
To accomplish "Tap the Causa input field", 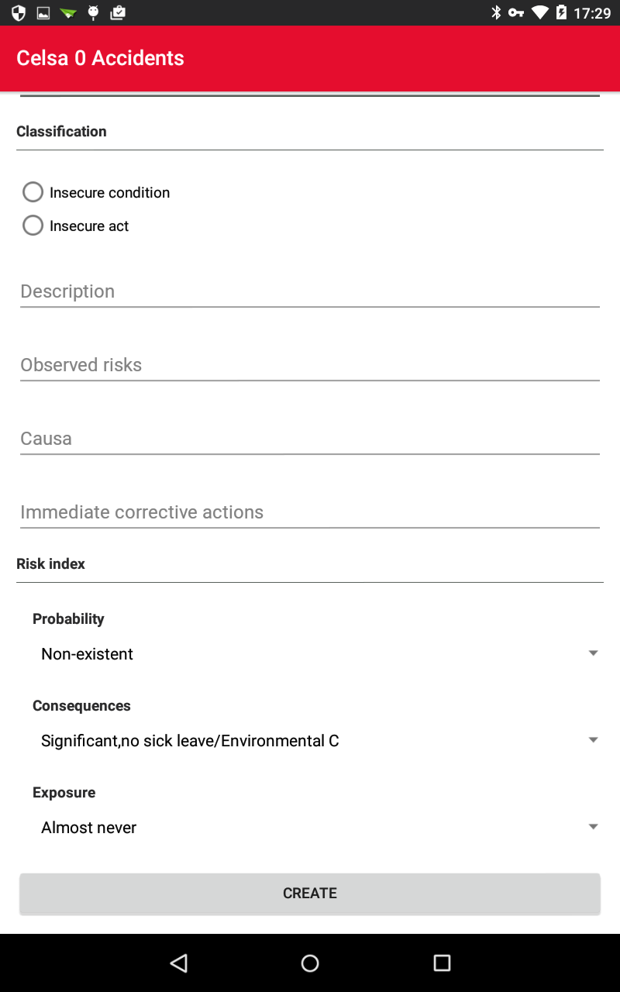I will click(x=310, y=439).
